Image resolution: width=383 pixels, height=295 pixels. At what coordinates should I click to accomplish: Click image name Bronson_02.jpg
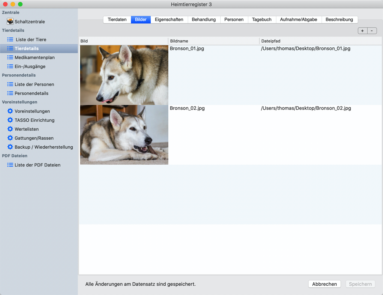187,108
